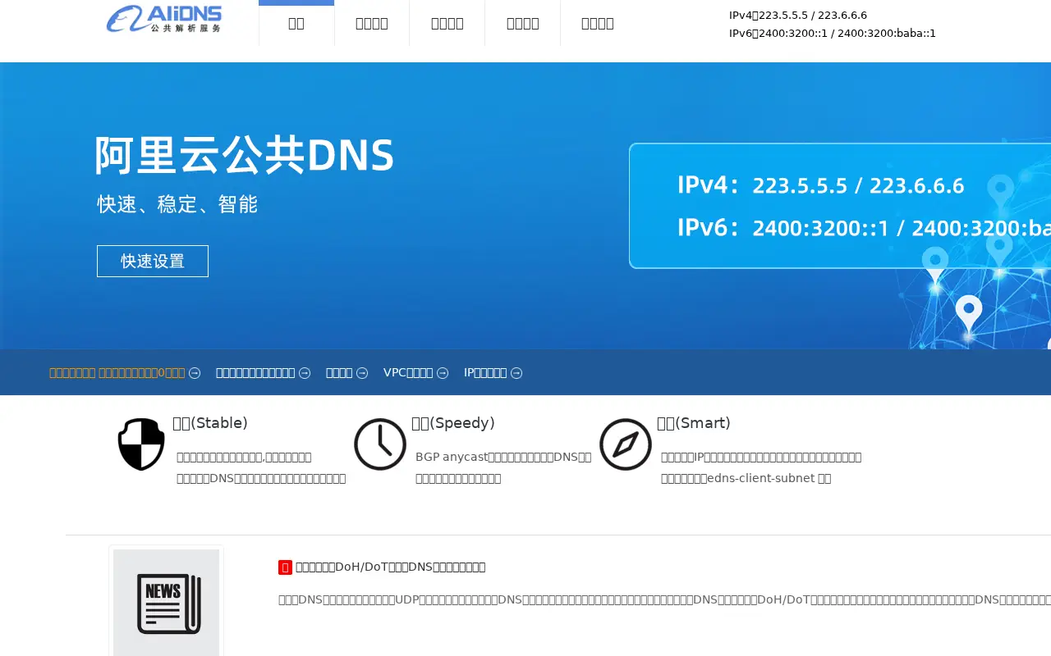Click the (Speedy) feature heading
1051x656 pixels.
(x=453, y=423)
